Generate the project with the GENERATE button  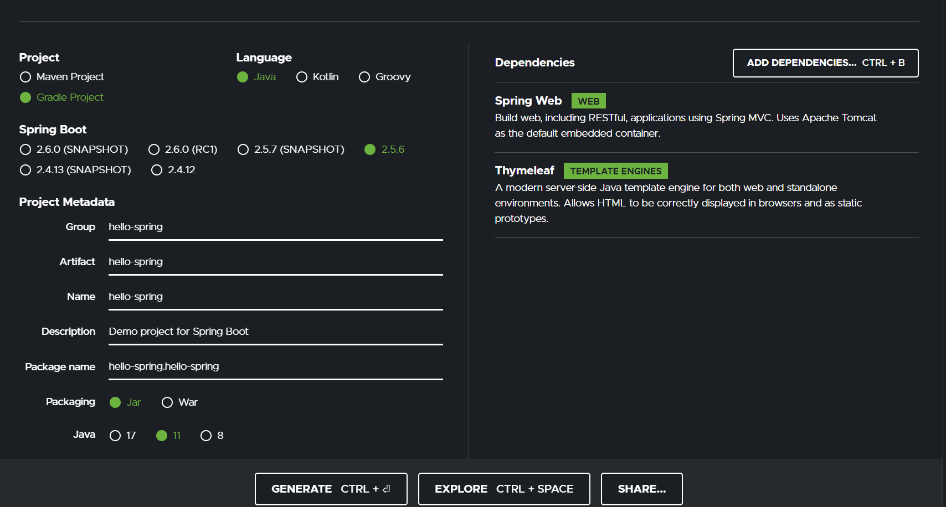click(331, 489)
